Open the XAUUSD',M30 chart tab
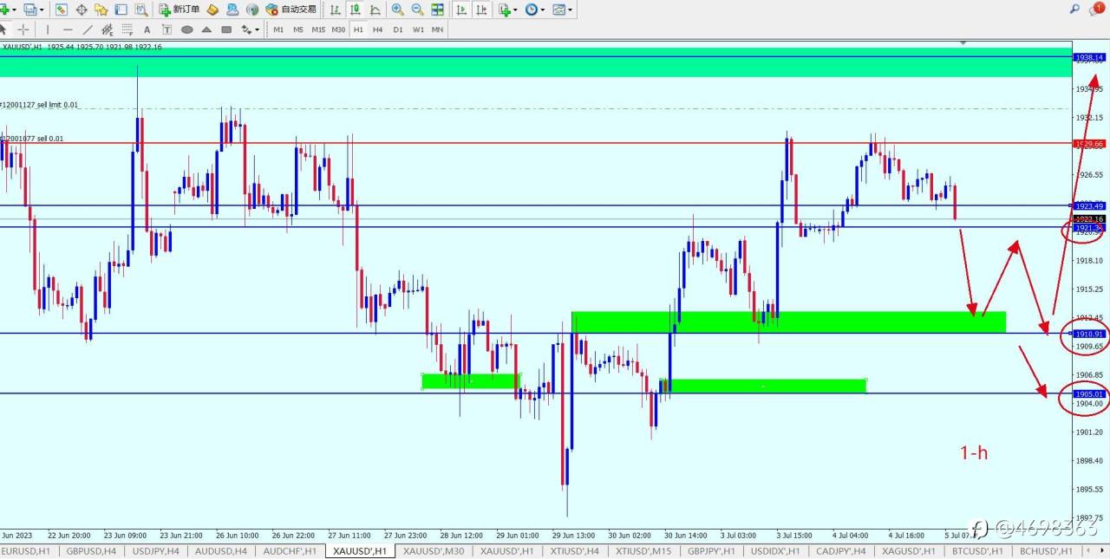Viewport: 1110px width, 559px height. coord(434,551)
